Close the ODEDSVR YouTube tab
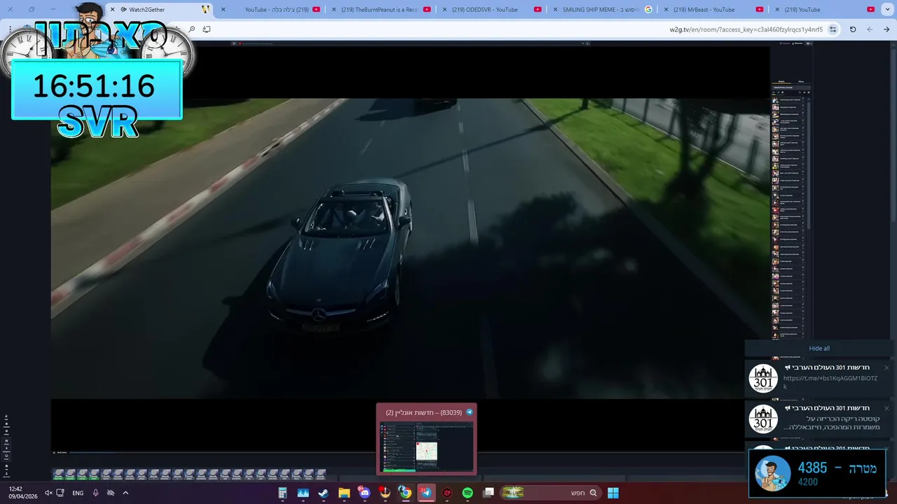 coord(445,10)
